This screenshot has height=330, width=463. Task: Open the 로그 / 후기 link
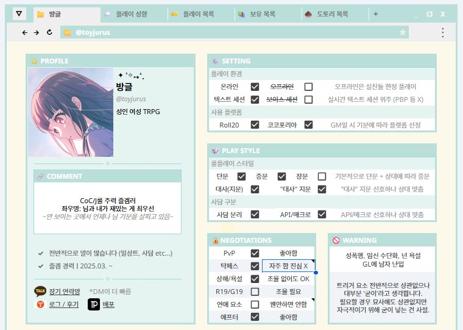(x=63, y=304)
